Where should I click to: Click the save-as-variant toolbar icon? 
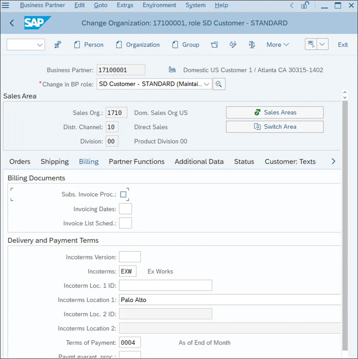click(x=311, y=44)
